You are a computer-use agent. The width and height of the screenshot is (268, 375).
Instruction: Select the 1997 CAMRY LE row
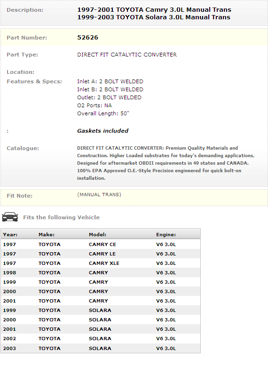click(101, 254)
